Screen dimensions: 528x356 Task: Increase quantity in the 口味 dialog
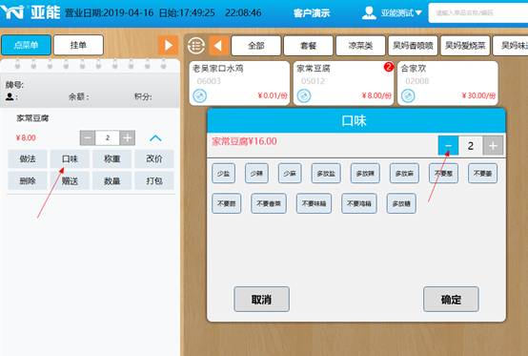pyautogui.click(x=493, y=146)
